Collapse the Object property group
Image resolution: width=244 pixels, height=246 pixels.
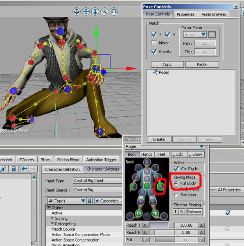click(49, 207)
